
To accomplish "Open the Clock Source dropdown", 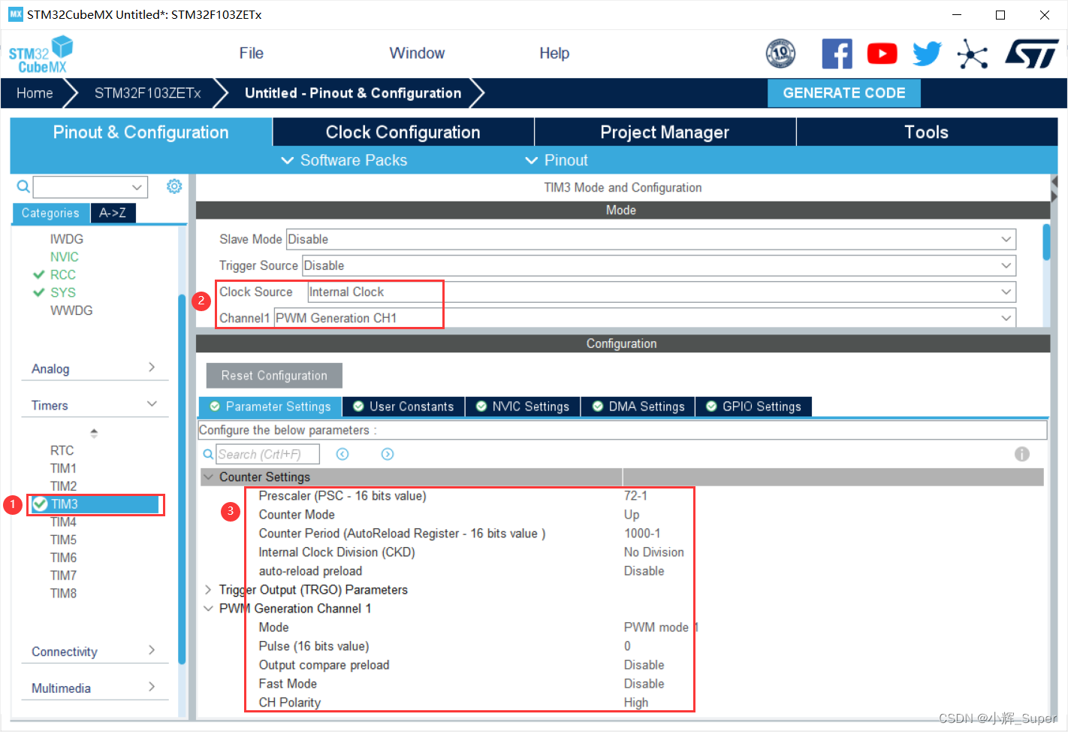I will [662, 292].
